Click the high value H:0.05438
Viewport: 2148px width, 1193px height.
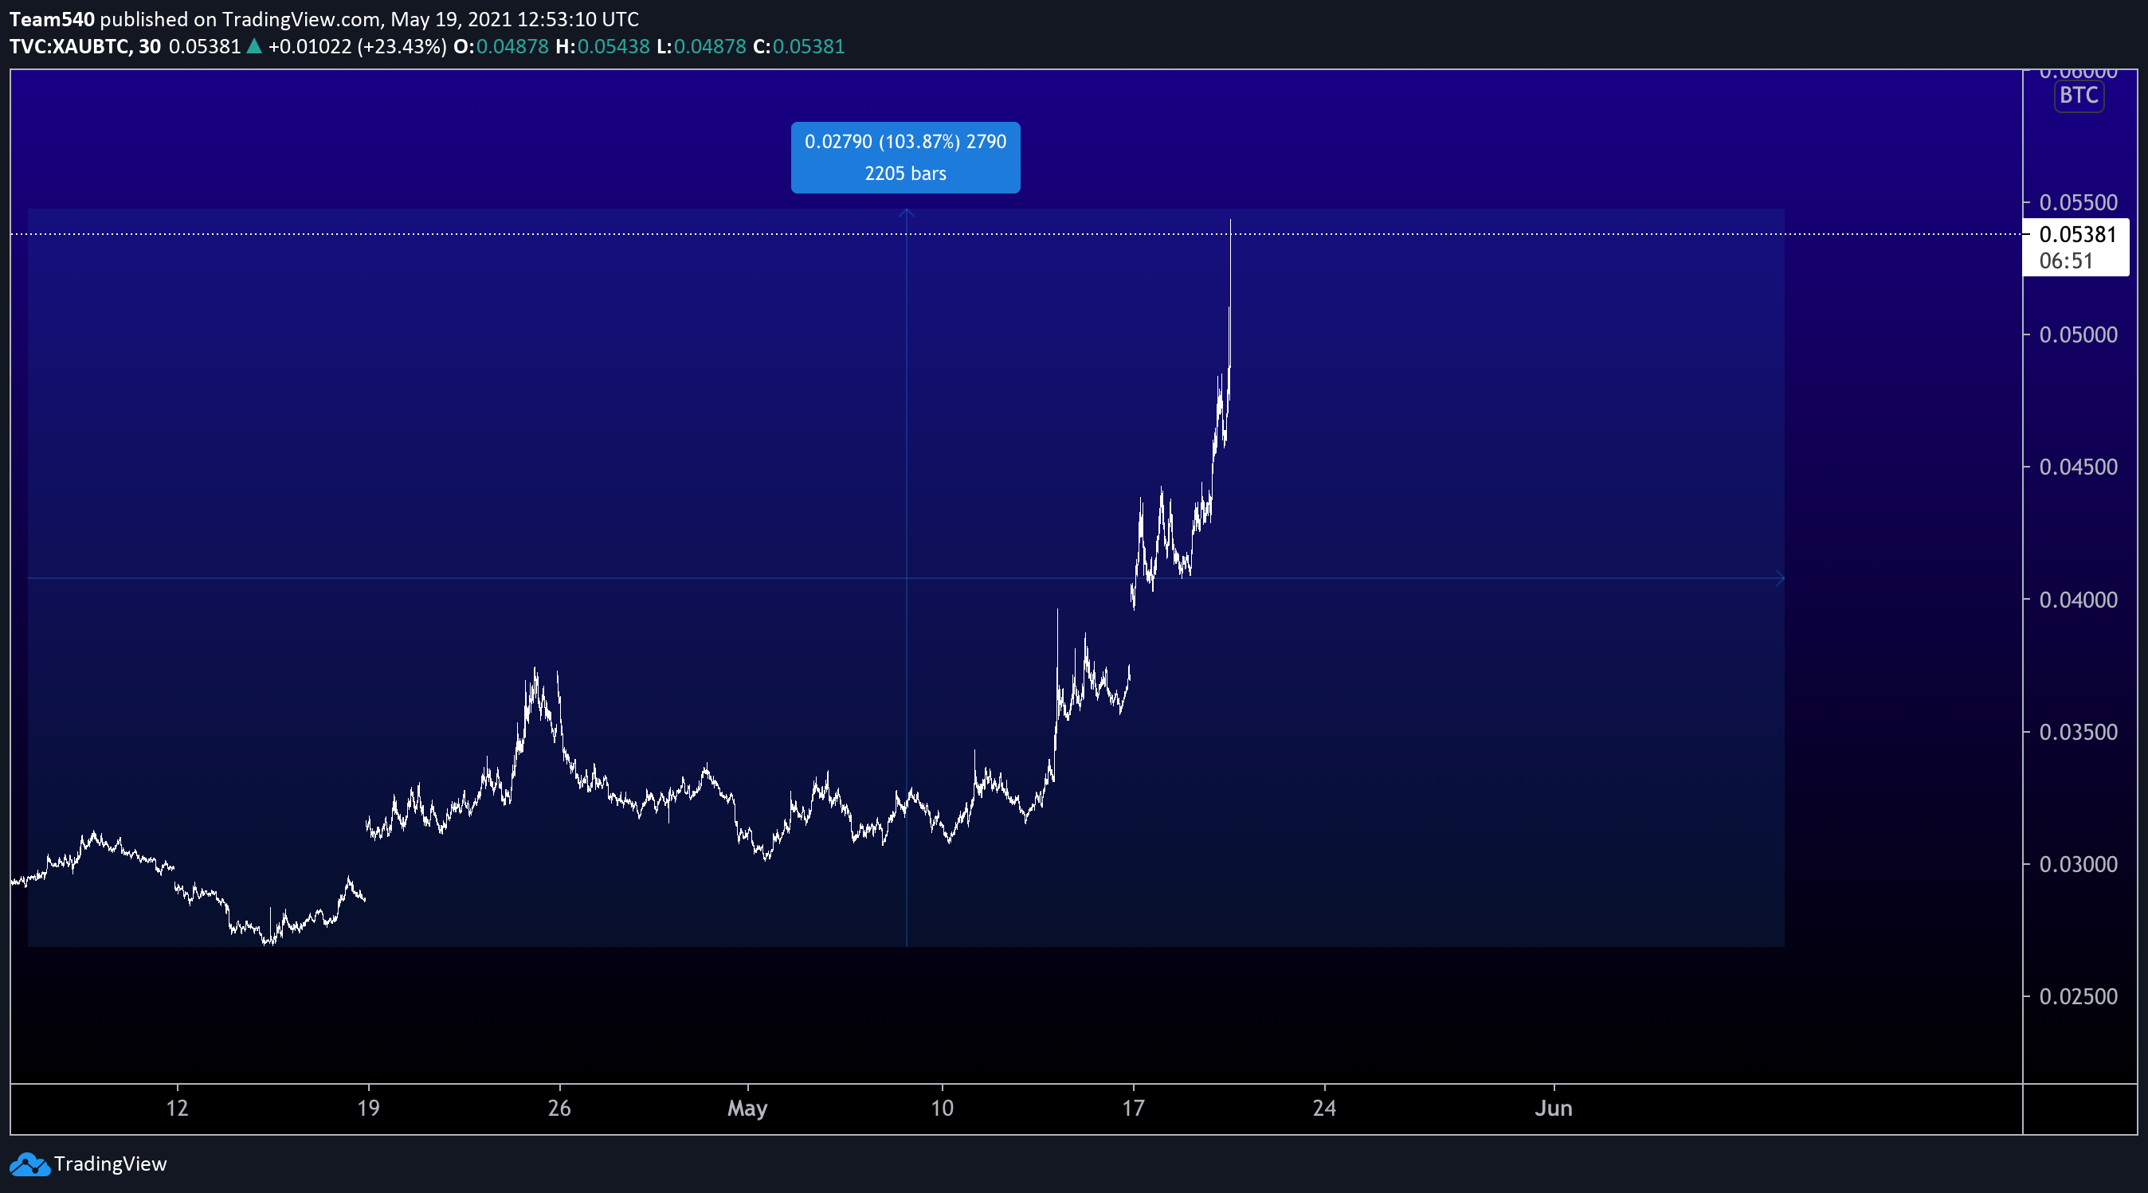(x=602, y=46)
